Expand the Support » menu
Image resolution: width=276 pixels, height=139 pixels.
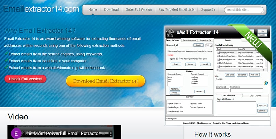[208, 9]
